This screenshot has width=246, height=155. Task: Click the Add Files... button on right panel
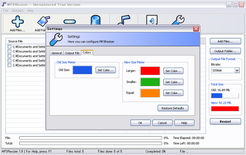click(x=225, y=41)
